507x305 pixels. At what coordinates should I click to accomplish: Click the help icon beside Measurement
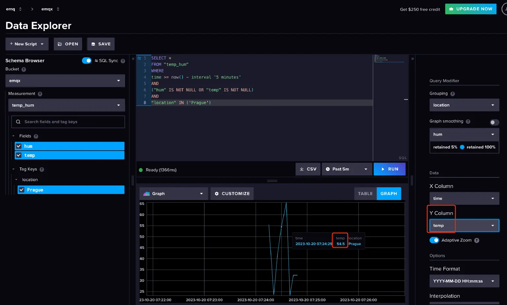pyautogui.click(x=40, y=94)
